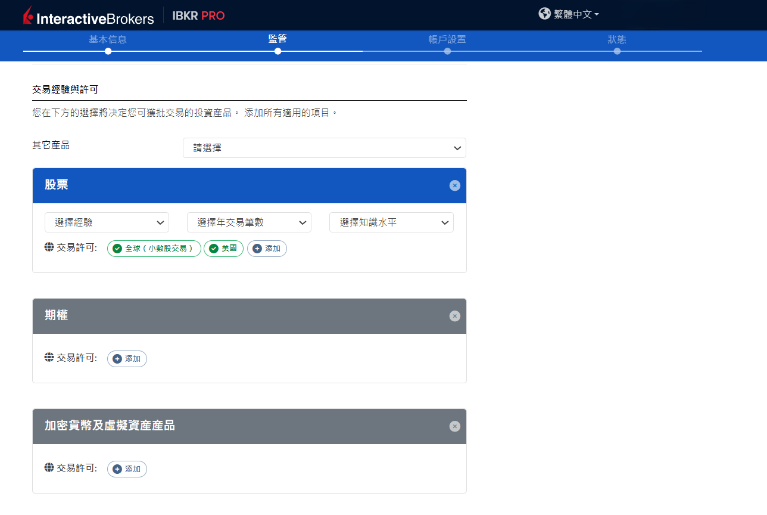Click the globe icon beside 繁體中文
The height and width of the screenshot is (515, 767).
(544, 14)
